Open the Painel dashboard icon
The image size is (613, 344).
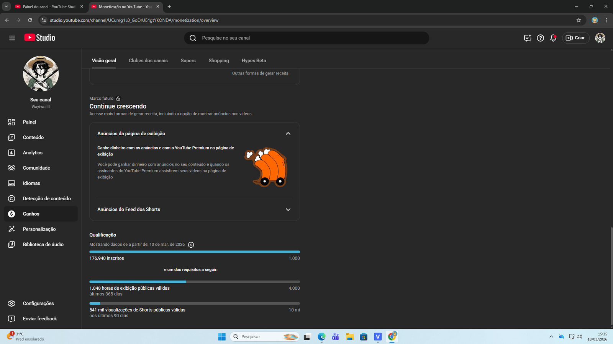(x=11, y=122)
